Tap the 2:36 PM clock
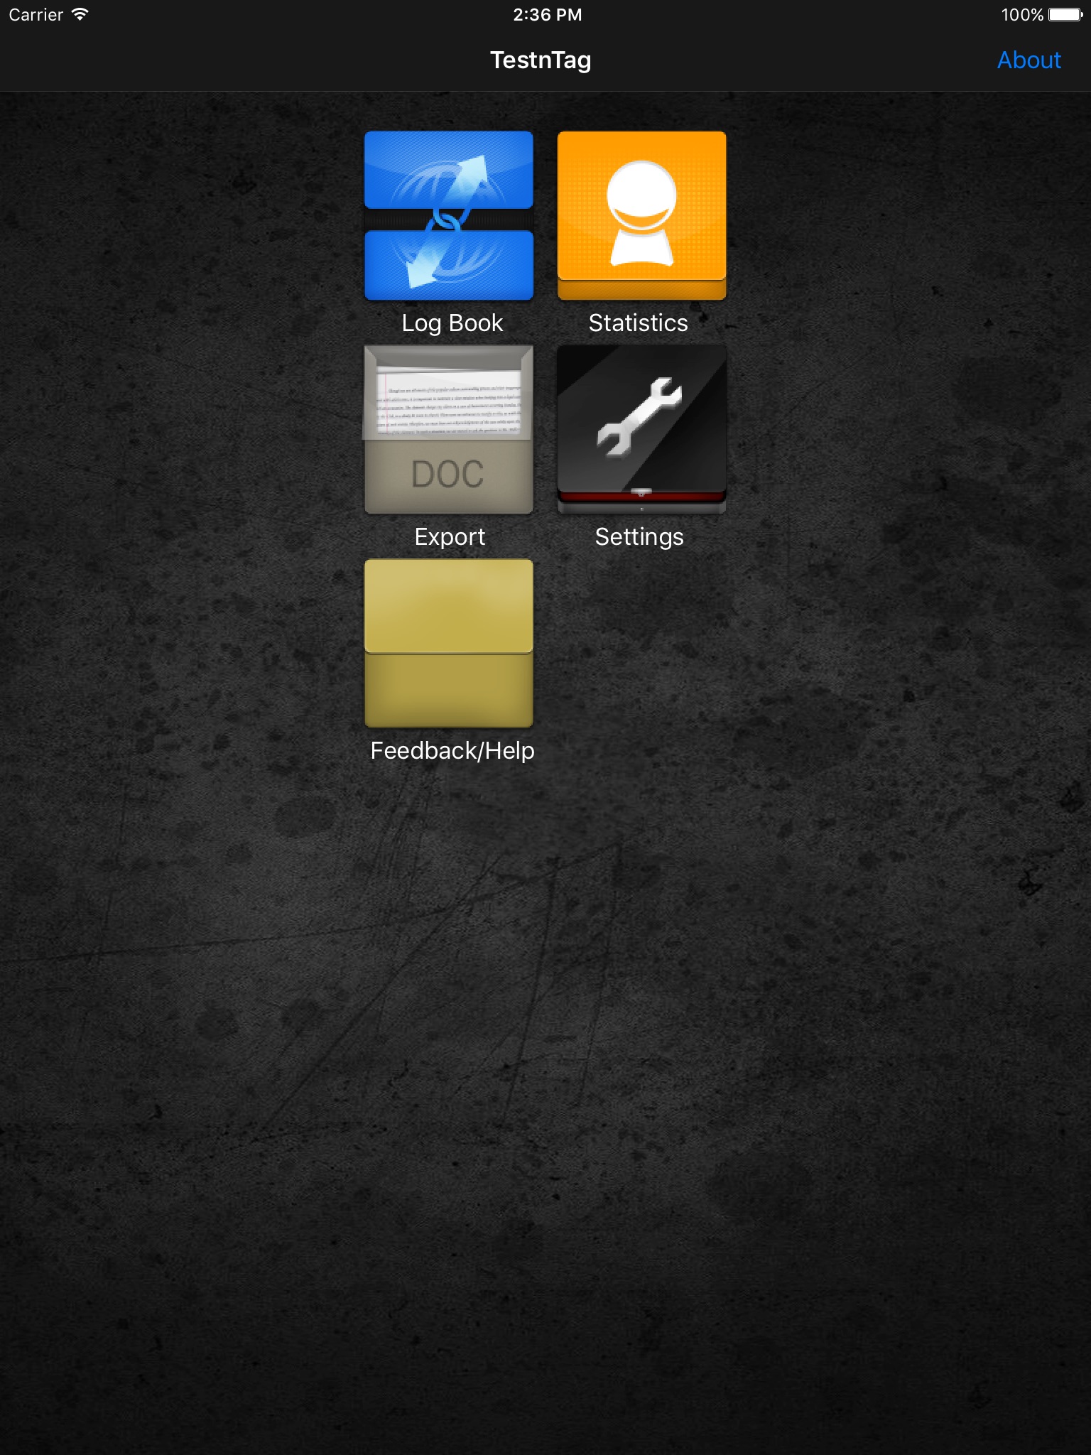This screenshot has width=1091, height=1455. point(548,15)
